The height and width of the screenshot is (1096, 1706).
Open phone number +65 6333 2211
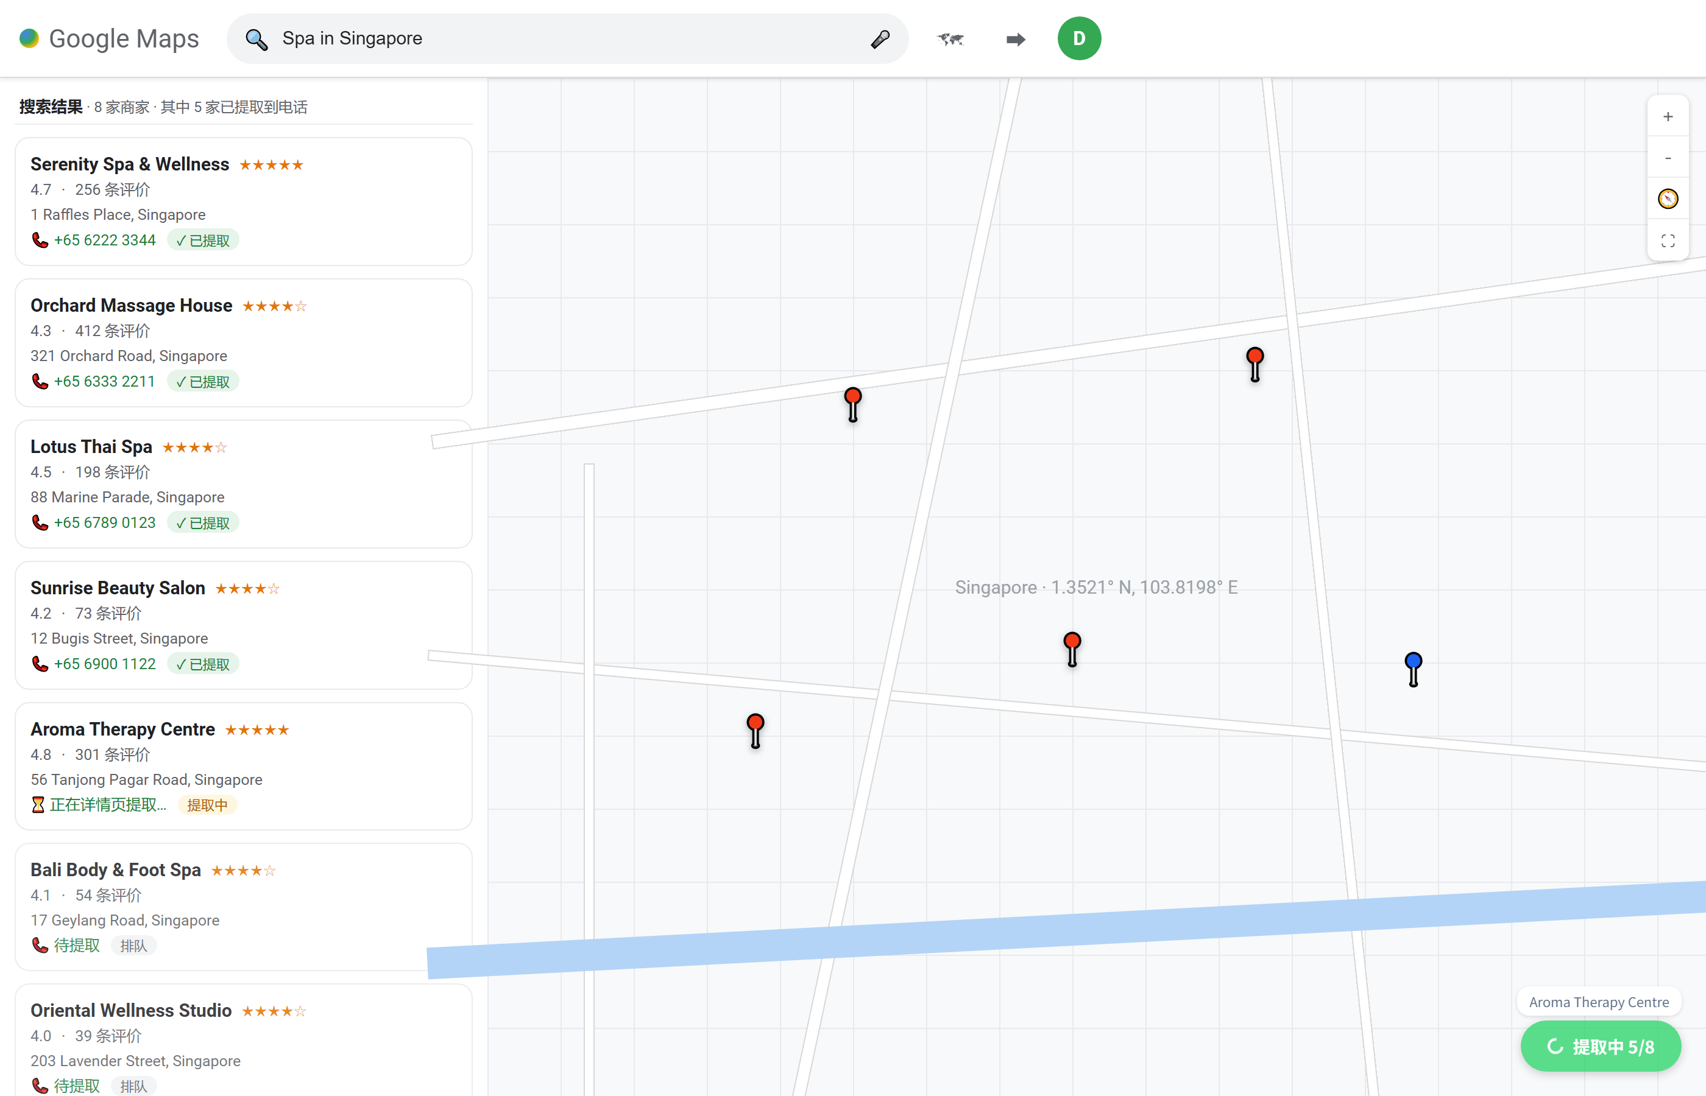tap(105, 381)
